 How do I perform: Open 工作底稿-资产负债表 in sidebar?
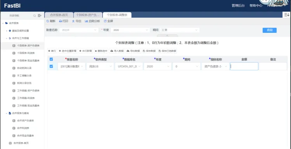[x=28, y=91]
